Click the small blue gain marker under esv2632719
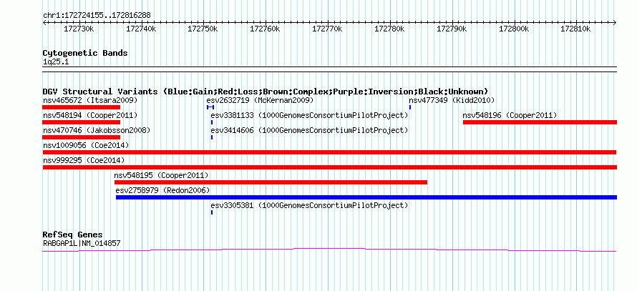 210,107
